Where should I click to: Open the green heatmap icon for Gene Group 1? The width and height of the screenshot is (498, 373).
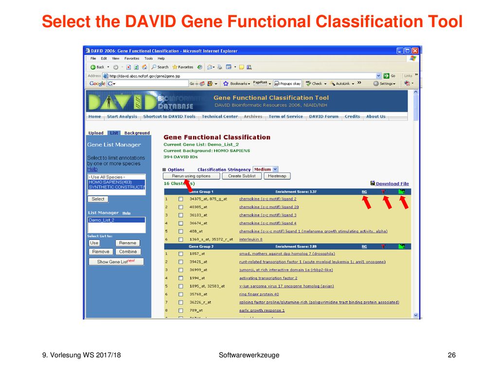[x=402, y=191]
